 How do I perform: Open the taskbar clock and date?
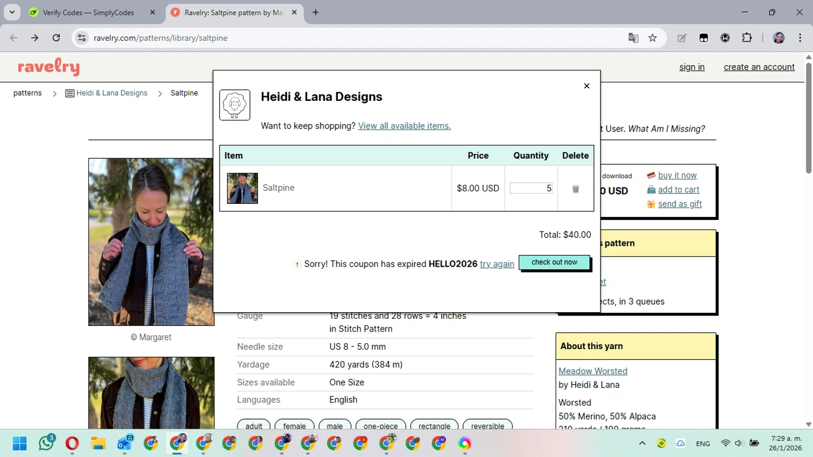785,443
